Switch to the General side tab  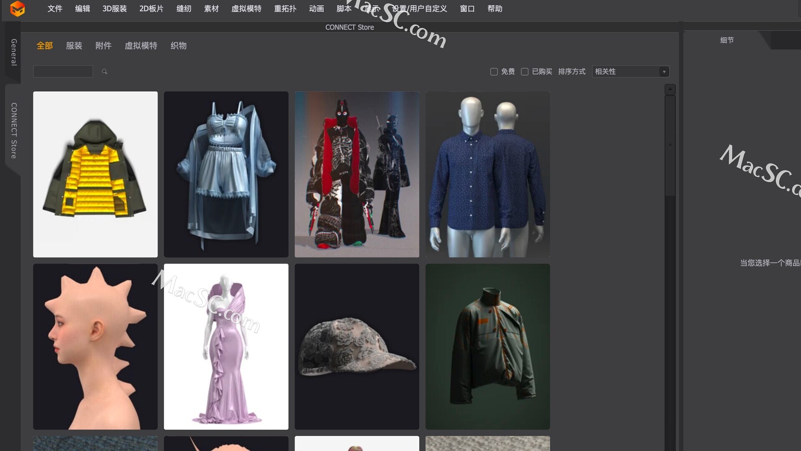pyautogui.click(x=14, y=52)
